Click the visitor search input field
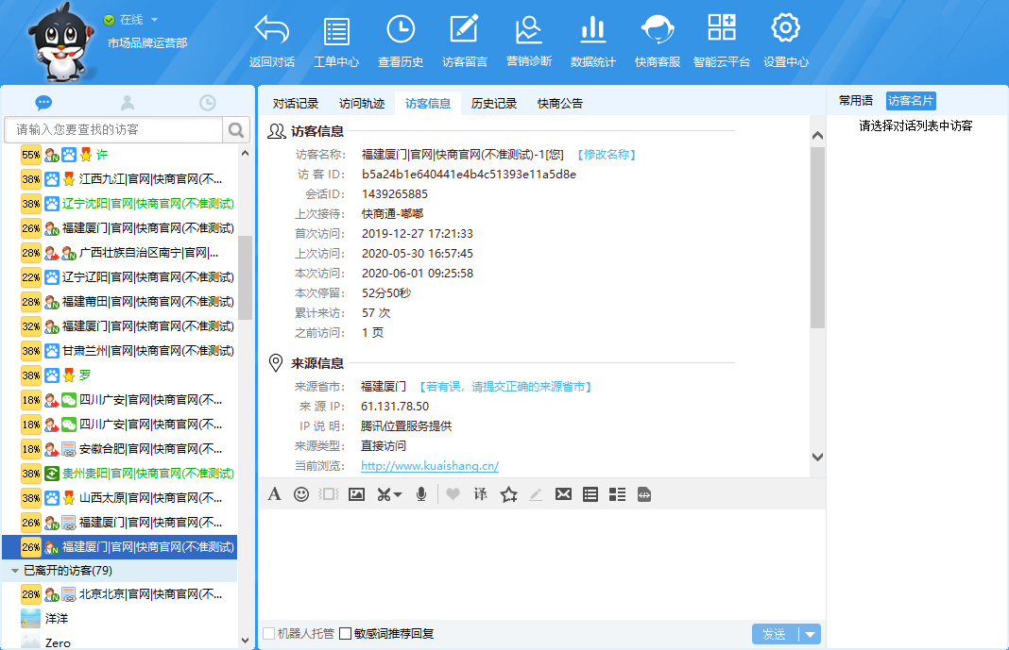The width and height of the screenshot is (1009, 650). (114, 130)
